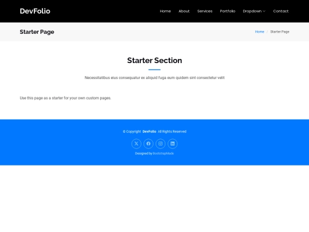309x232 pixels.
Task: Click the 'Necessitatibus eius consequatur' subtitle text
Action: pos(154,78)
